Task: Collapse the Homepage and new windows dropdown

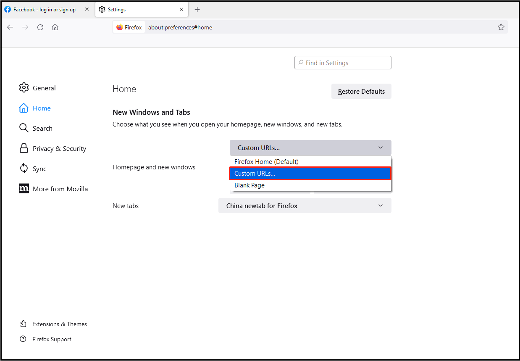Action: 310,148
